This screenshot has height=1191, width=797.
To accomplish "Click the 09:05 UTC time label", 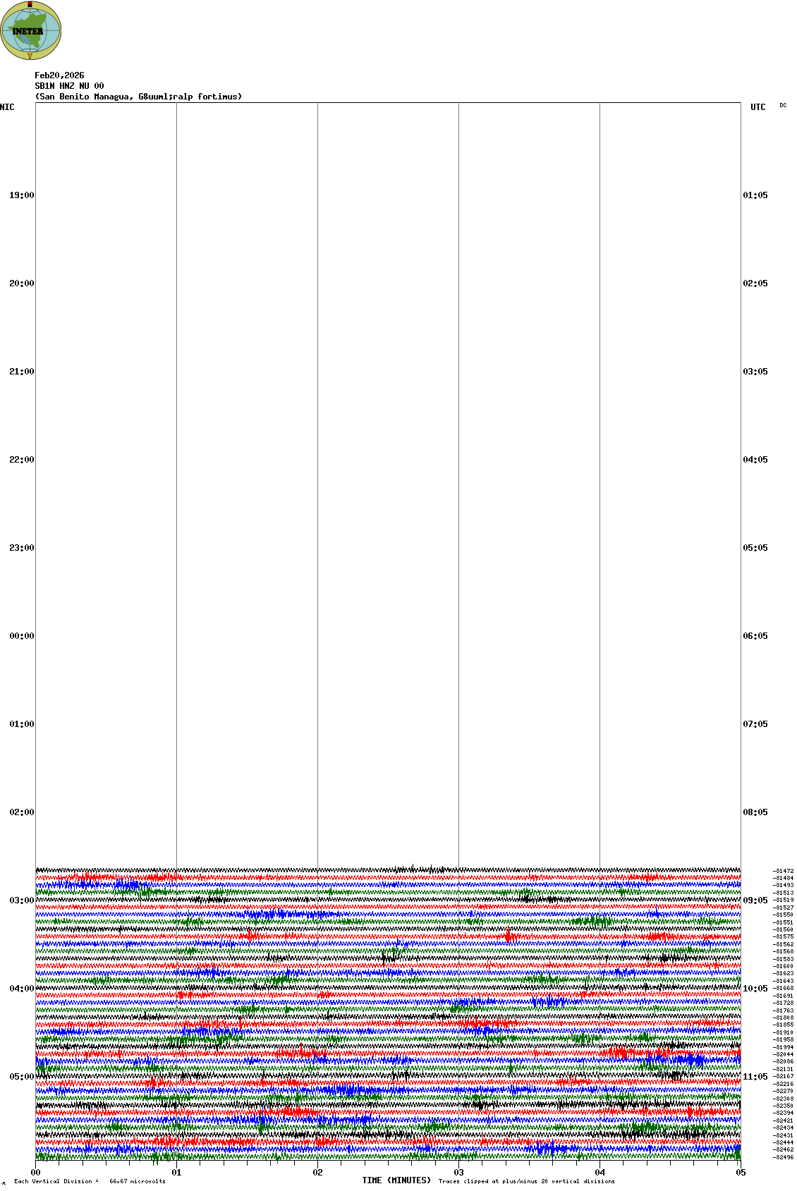I will click(755, 900).
